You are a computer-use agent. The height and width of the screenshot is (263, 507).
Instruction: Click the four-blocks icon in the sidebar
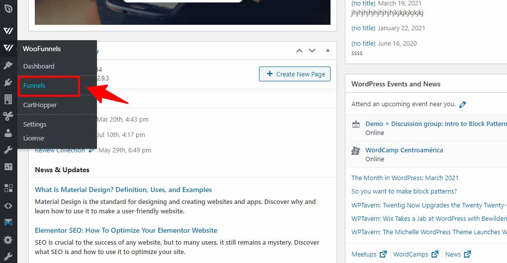(x=8, y=188)
